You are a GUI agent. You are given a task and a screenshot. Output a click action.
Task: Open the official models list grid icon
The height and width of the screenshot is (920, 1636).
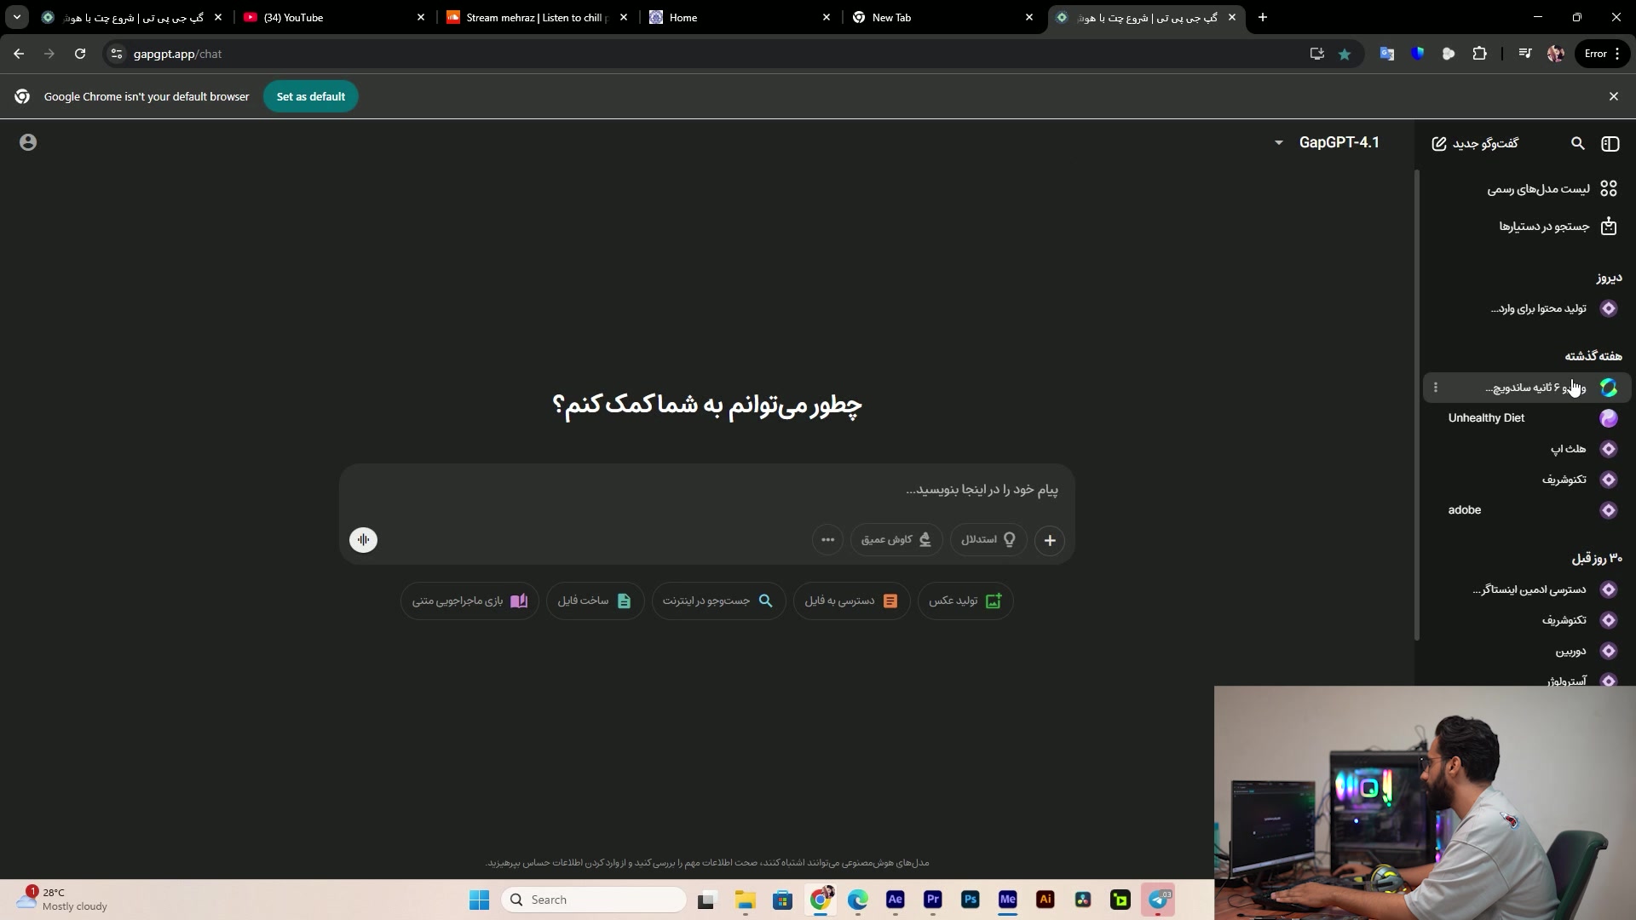click(1608, 188)
